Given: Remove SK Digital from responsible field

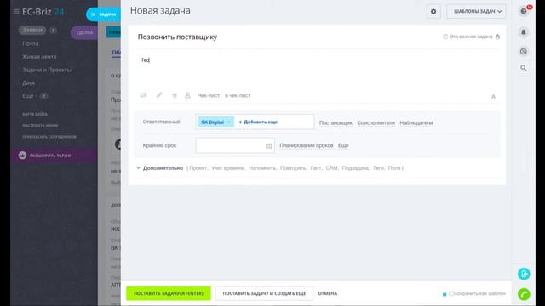Looking at the screenshot, I should pyautogui.click(x=229, y=122).
